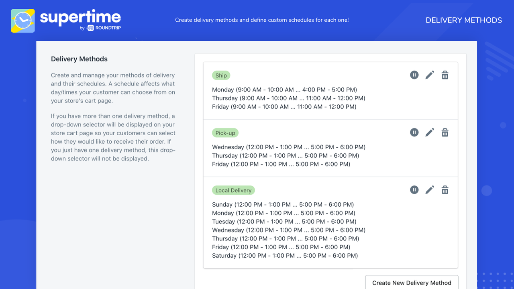Image resolution: width=514 pixels, height=289 pixels.
Task: Select the Ship method badge
Action: click(221, 75)
